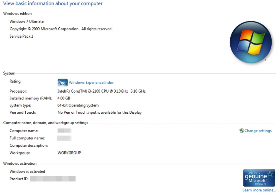This screenshot has width=279, height=194.
Task: Click the System type label
Action: pyautogui.click(x=20, y=105)
